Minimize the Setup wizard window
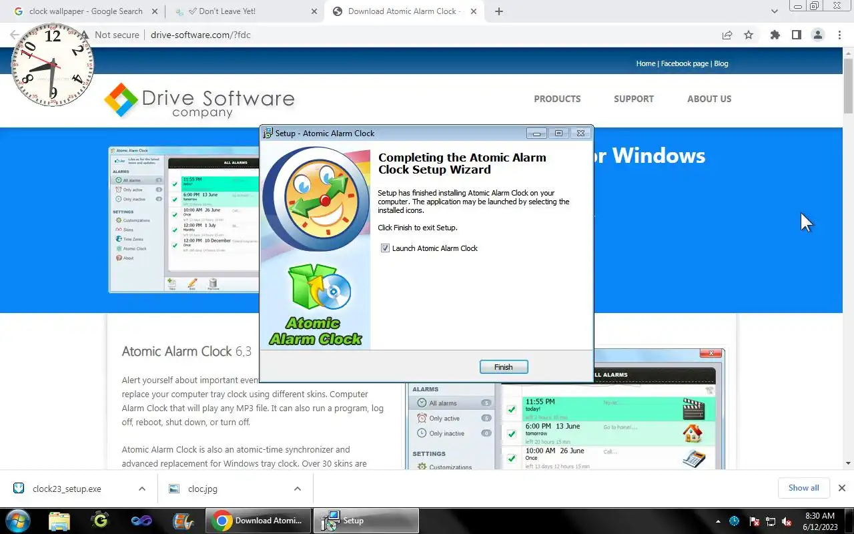Viewport: 854px width, 534px height. (536, 133)
